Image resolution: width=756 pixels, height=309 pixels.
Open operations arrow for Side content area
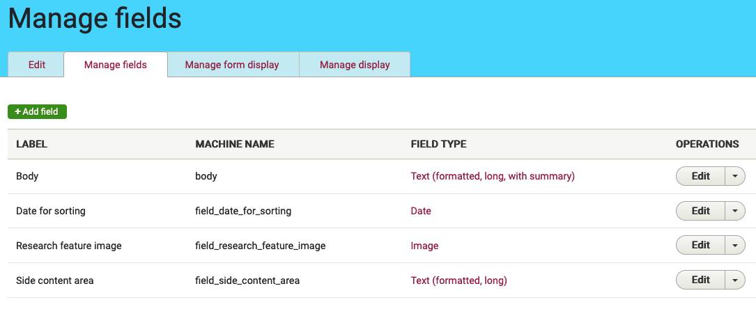[x=735, y=280]
